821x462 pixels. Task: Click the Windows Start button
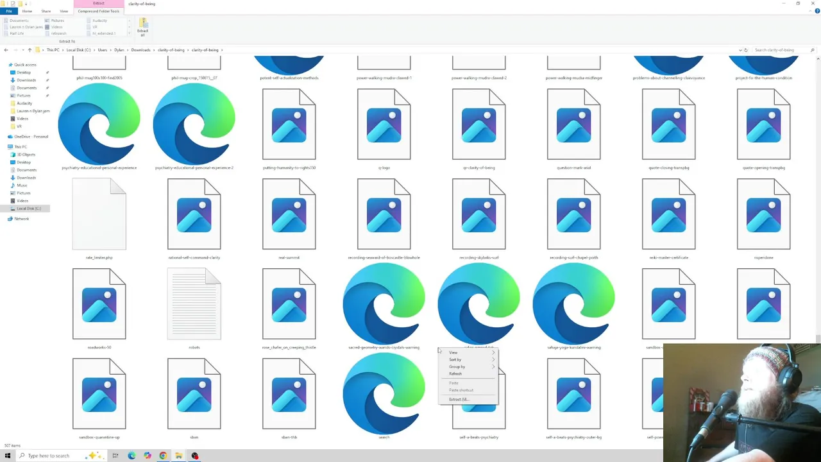(x=6, y=456)
